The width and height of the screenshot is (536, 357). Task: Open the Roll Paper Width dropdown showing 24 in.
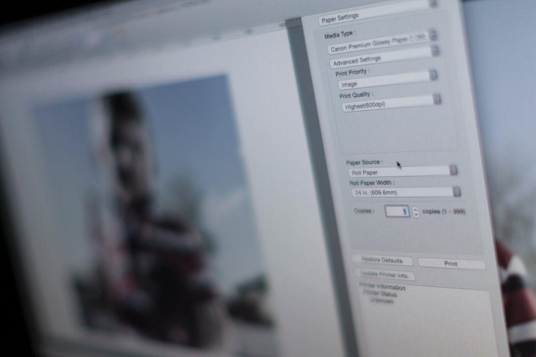(406, 192)
